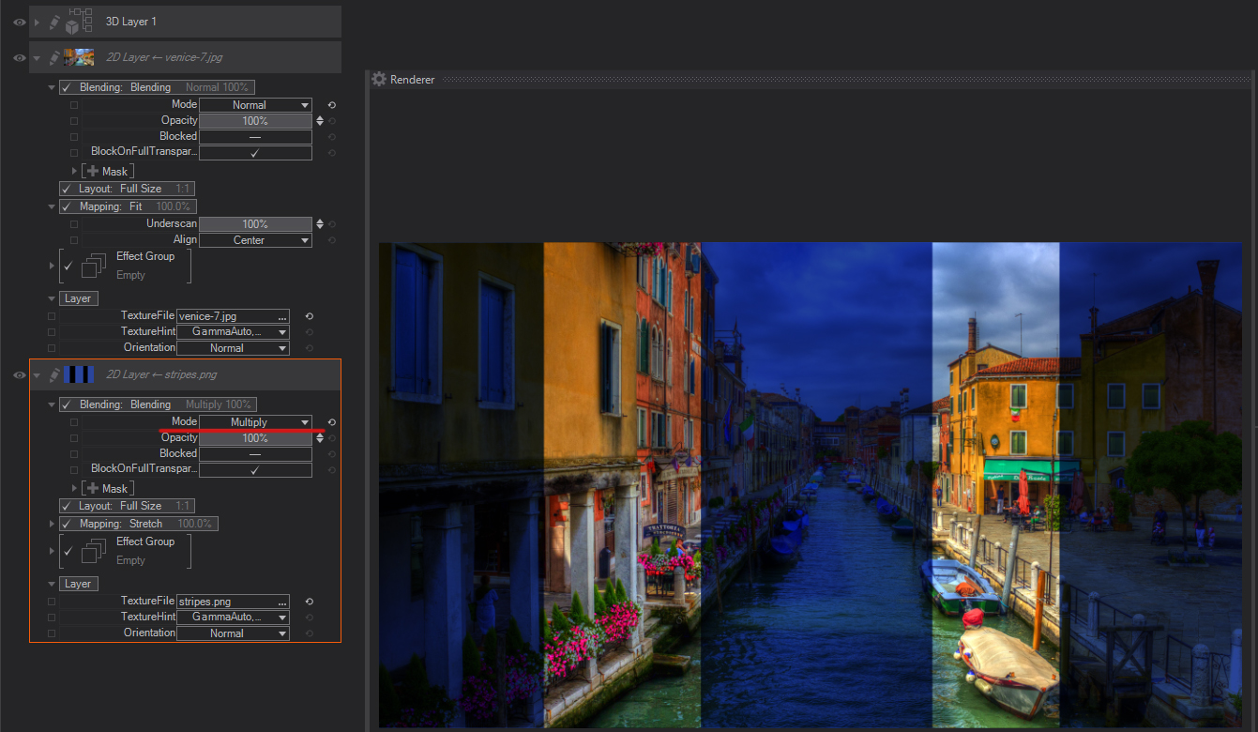Toggle visibility of the stripes.png layer
Screen dimensions: 1258x732
(19, 375)
